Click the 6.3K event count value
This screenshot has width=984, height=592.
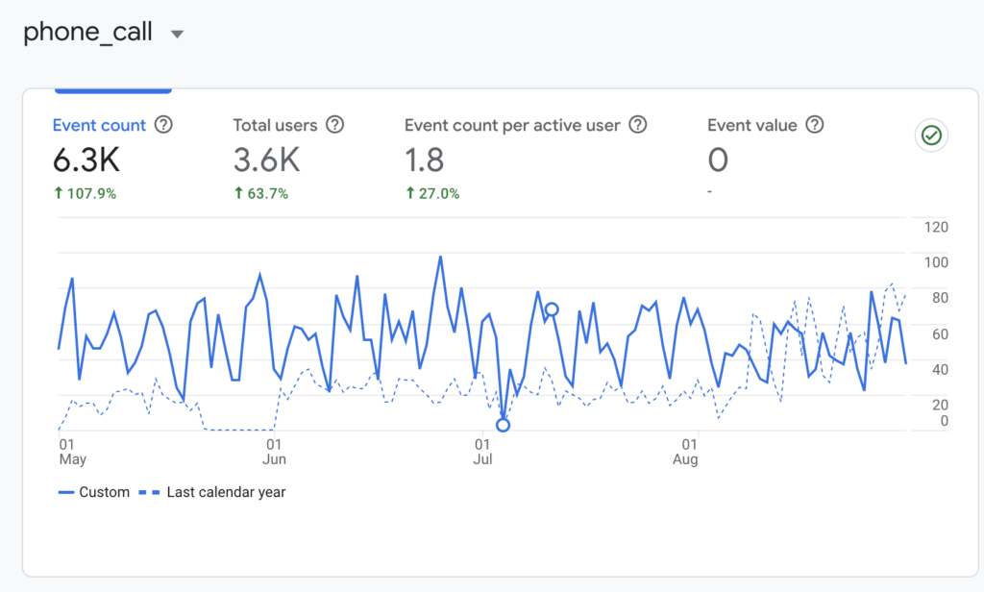pos(86,160)
